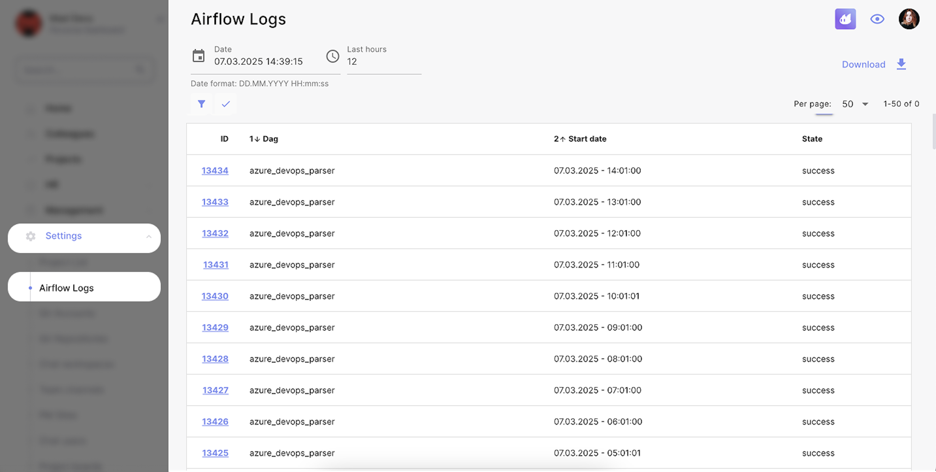Edit the Last hours field value 12

click(384, 61)
